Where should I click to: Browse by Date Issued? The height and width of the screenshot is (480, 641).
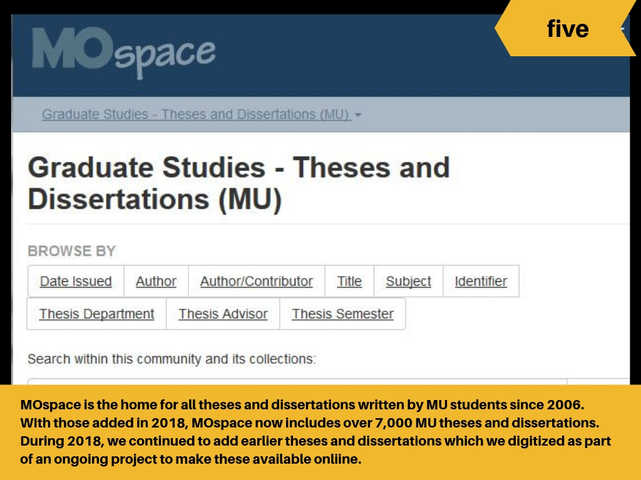coord(76,281)
